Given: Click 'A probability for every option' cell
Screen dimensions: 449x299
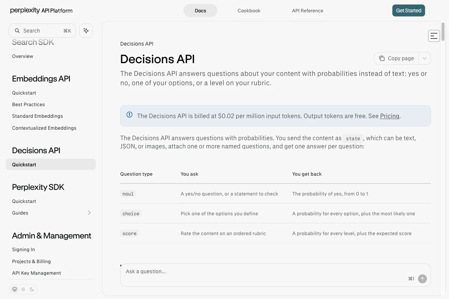Looking at the screenshot, I should [354, 213].
